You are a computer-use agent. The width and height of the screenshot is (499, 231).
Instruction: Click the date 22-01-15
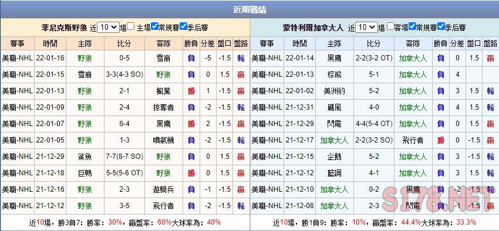click(50, 74)
